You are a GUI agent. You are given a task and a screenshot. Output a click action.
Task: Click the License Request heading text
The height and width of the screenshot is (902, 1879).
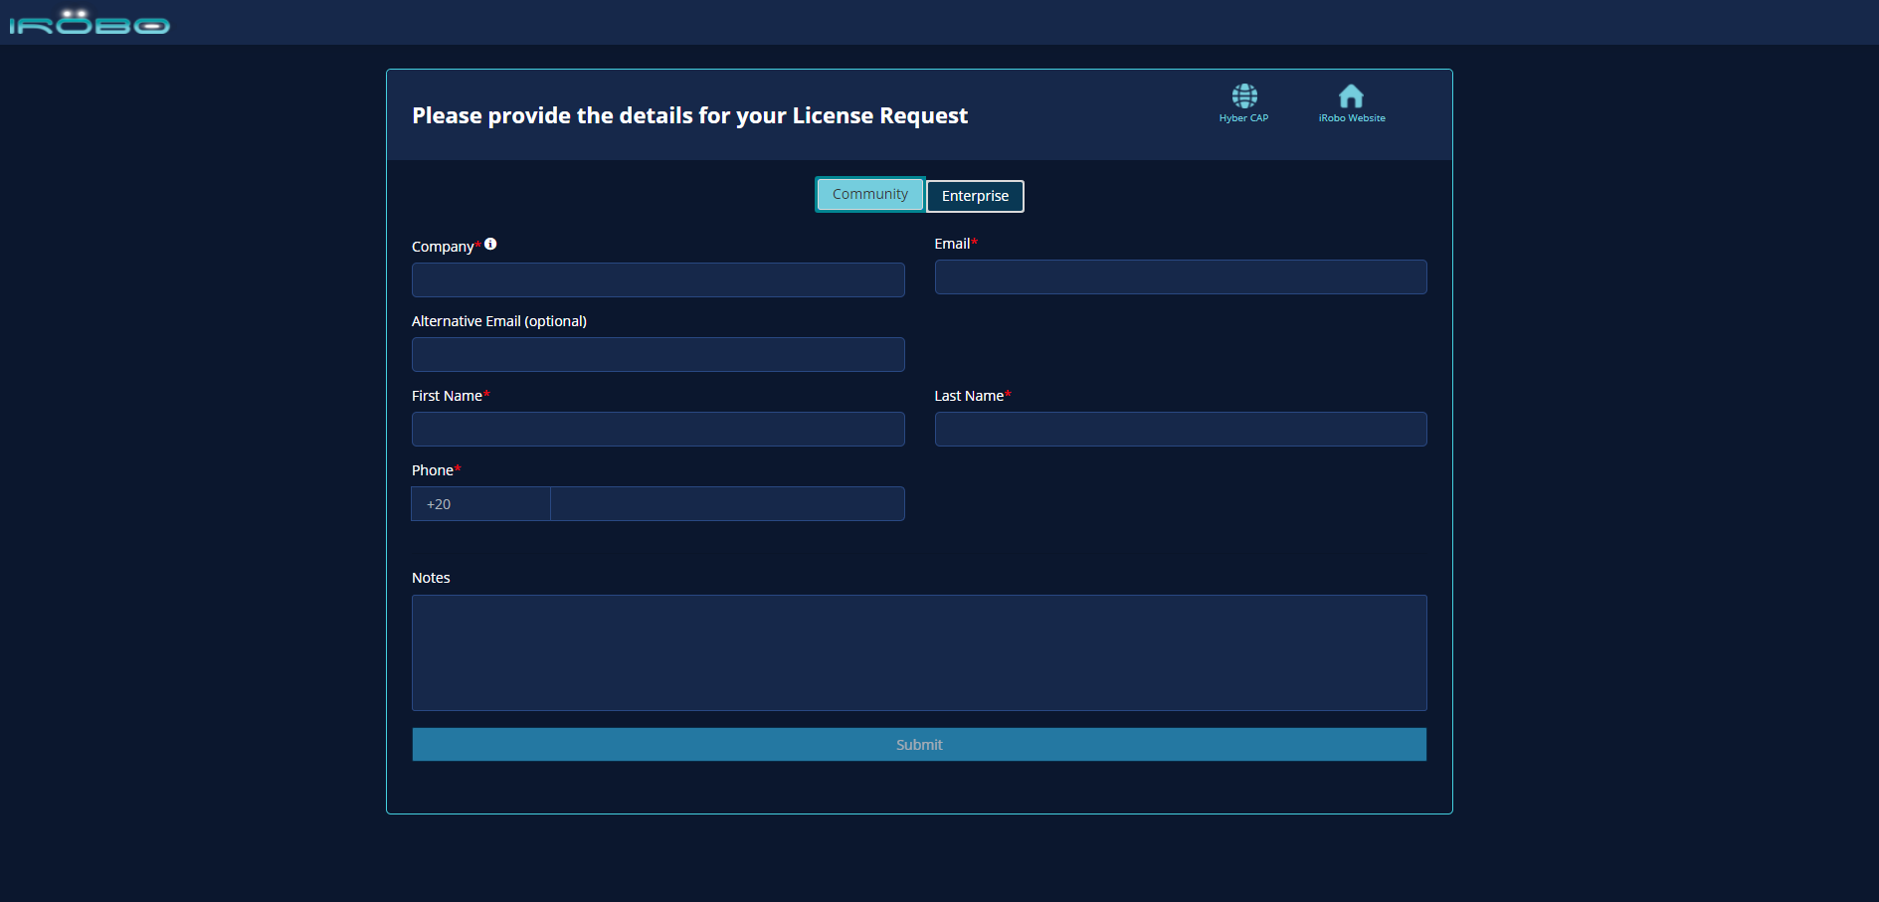[x=689, y=116]
